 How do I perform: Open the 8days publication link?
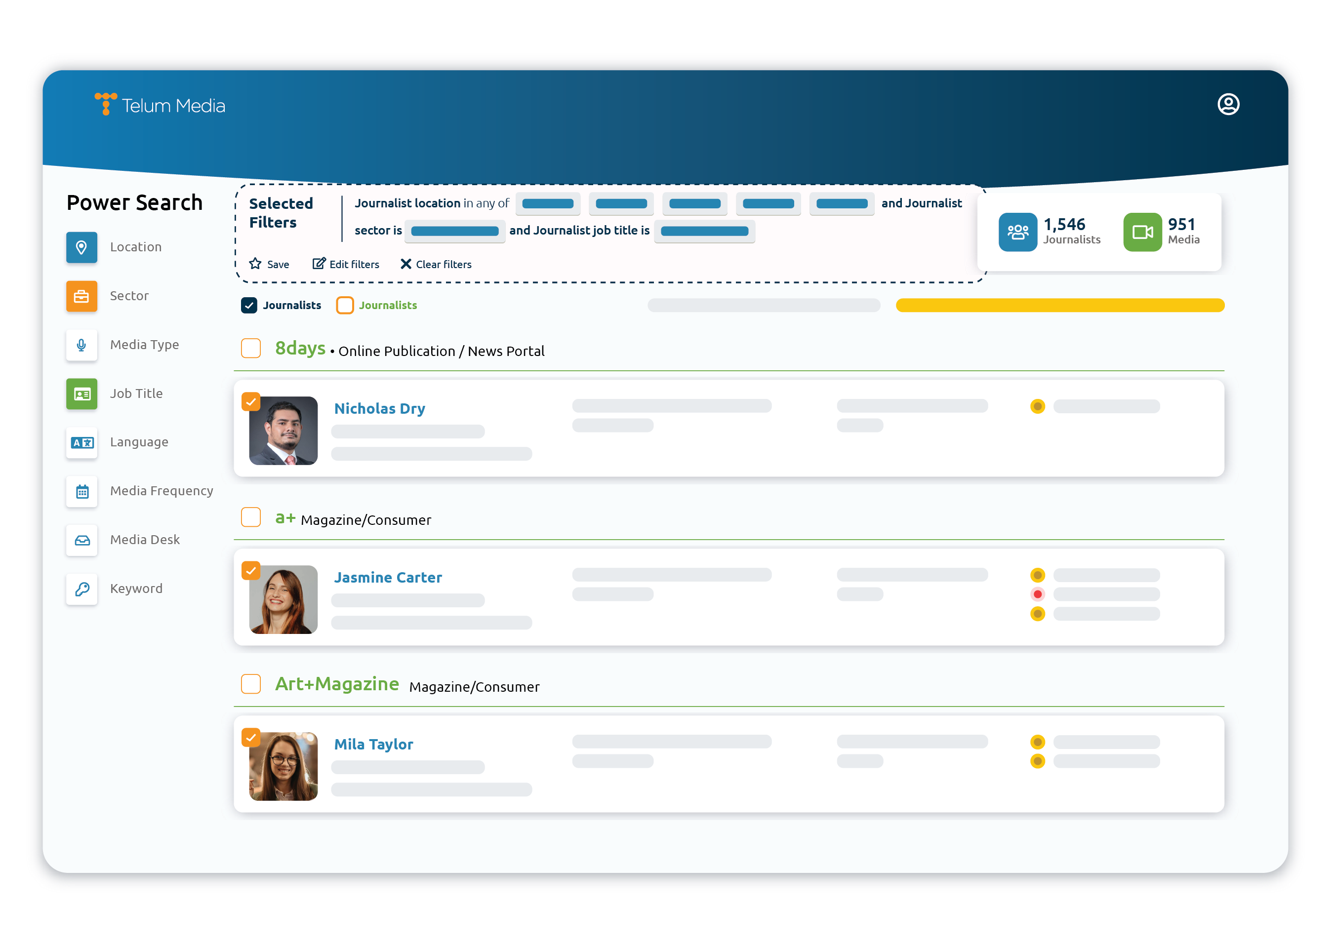point(300,349)
